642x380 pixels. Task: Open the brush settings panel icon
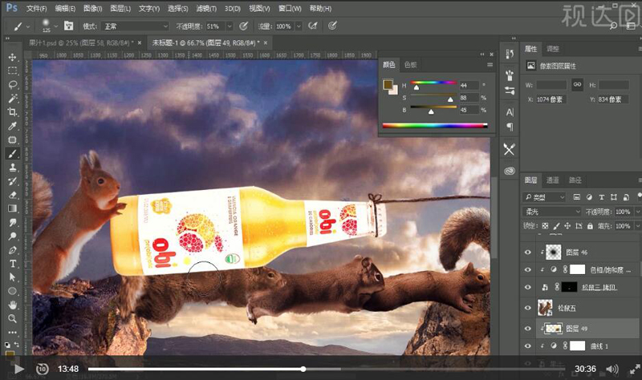(x=69, y=26)
